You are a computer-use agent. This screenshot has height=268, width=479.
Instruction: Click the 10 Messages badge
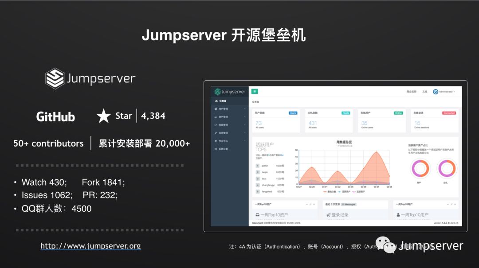[349, 204]
